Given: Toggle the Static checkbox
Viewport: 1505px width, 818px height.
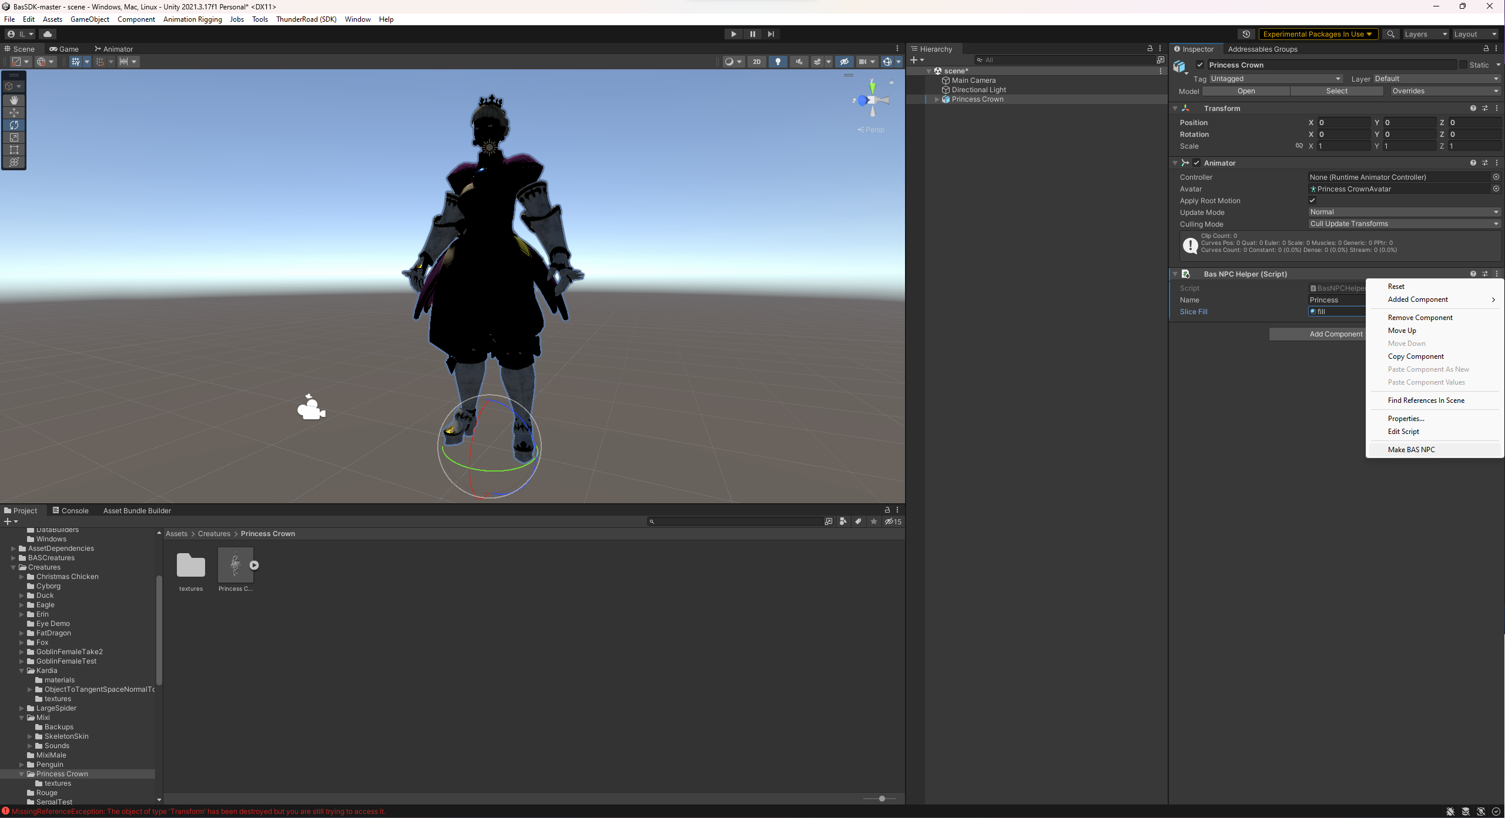Looking at the screenshot, I should click(1463, 65).
